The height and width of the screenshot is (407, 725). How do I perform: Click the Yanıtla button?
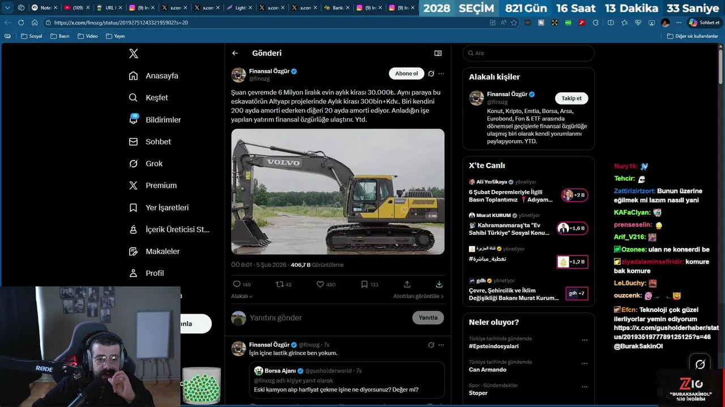click(428, 318)
